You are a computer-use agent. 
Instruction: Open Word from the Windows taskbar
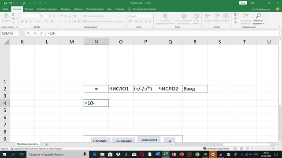tap(158, 154)
